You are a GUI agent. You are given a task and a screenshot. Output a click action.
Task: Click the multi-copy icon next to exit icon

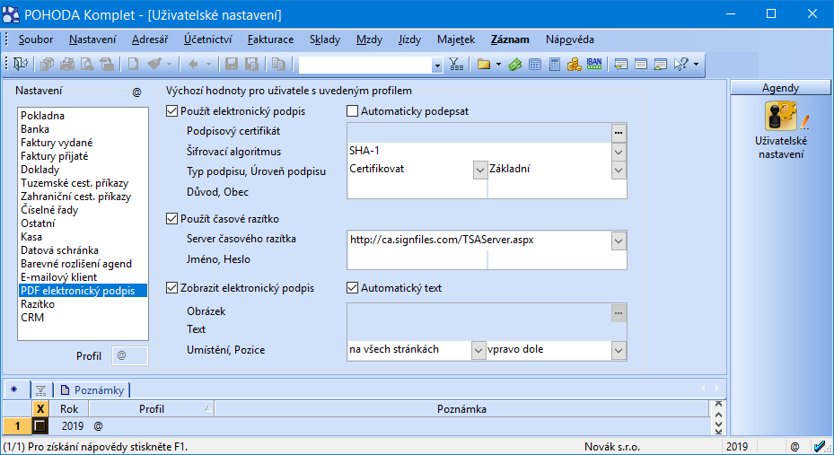point(48,65)
